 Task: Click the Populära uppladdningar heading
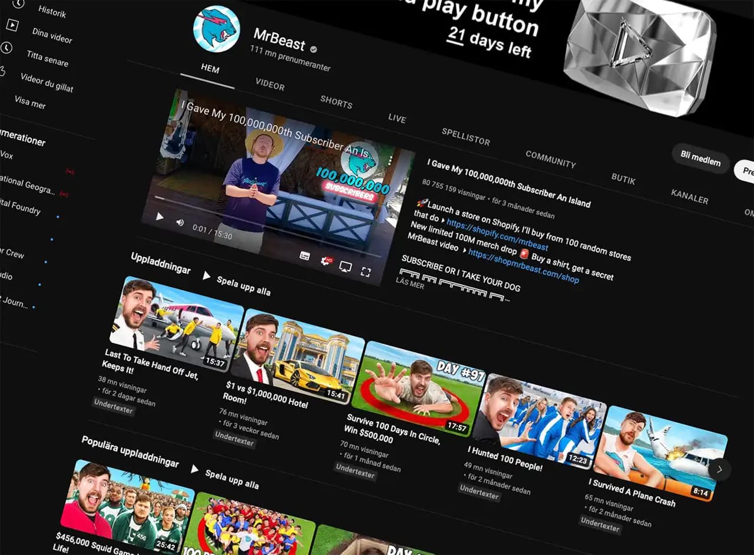click(x=130, y=451)
